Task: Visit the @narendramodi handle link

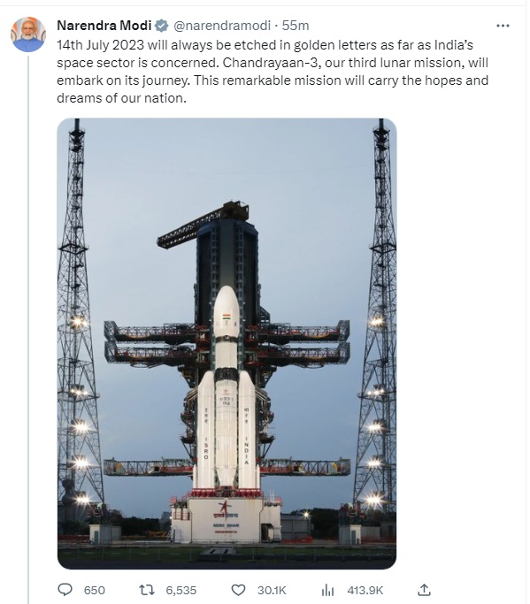Action: click(x=222, y=26)
